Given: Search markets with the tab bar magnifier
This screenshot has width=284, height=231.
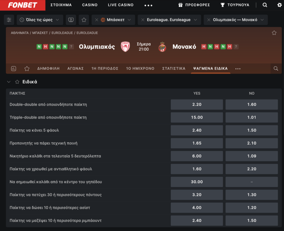Looking at the screenshot, I should point(276,69).
